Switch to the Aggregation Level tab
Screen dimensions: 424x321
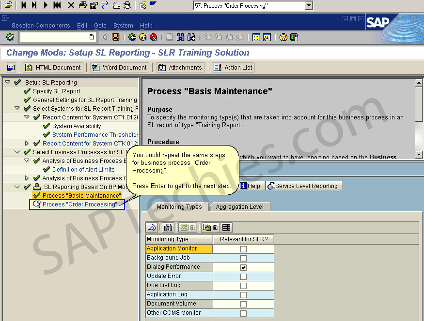pos(239,206)
